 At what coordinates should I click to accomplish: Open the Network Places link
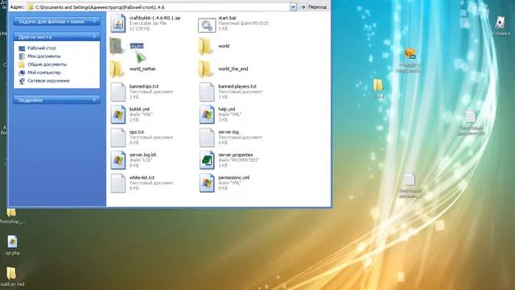(x=48, y=81)
